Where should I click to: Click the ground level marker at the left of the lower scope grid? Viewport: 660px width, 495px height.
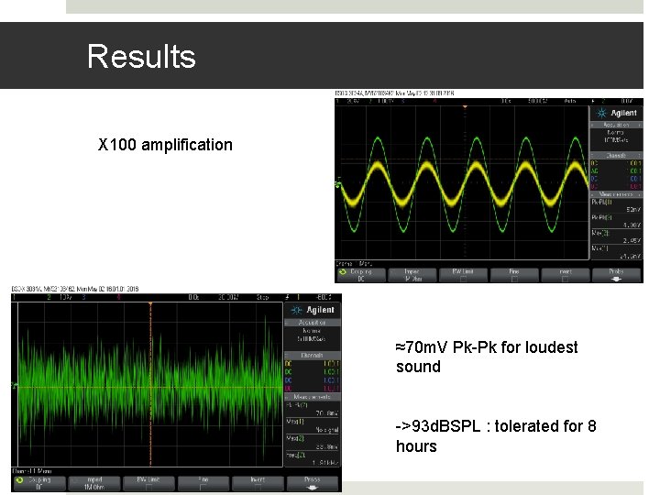coord(15,386)
